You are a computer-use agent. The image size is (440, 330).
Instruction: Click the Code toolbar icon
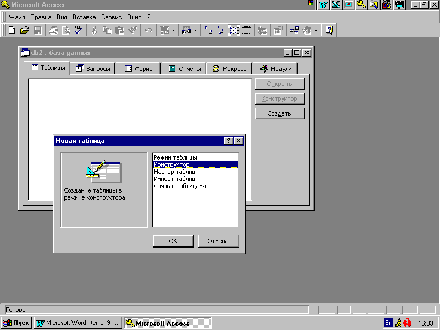click(262, 30)
